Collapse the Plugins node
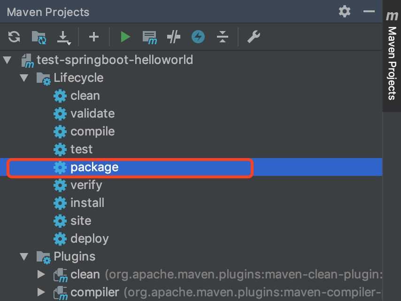401x301 pixels. tap(24, 257)
